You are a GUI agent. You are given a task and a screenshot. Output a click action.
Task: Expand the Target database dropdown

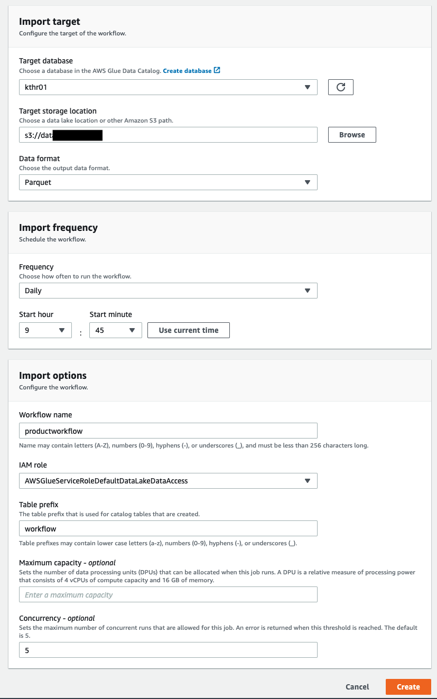(168, 87)
